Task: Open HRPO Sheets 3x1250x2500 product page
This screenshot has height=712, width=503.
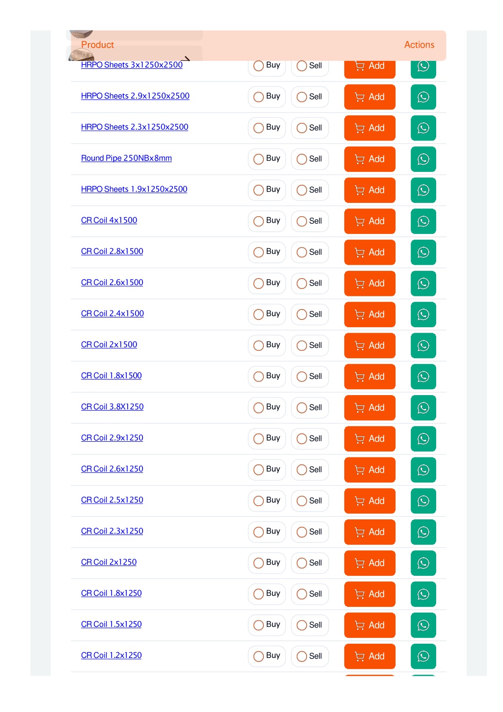Action: 132,65
